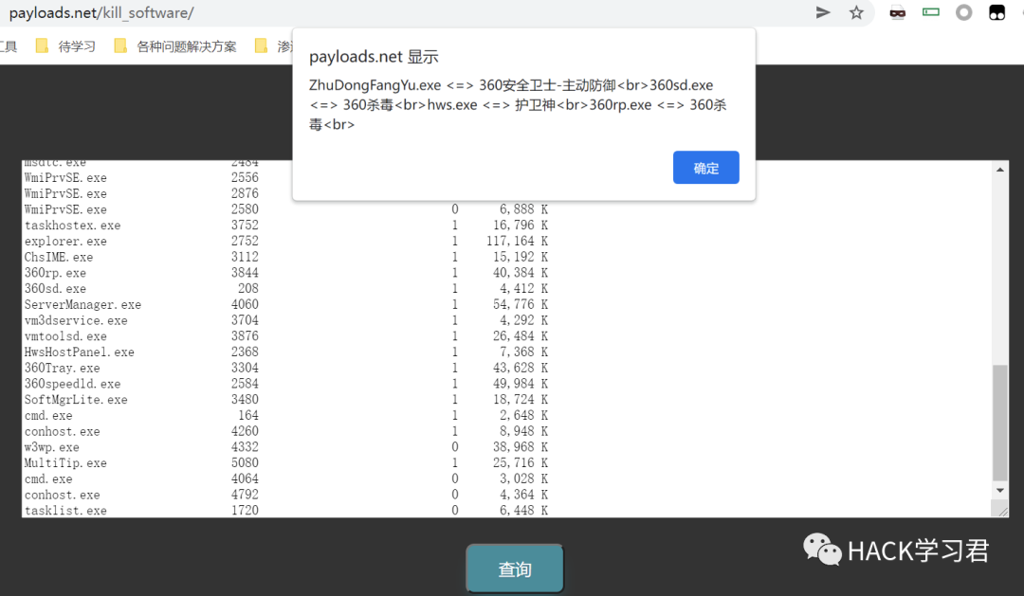
Task: Click the w3wp.exe process line
Action: [286, 447]
